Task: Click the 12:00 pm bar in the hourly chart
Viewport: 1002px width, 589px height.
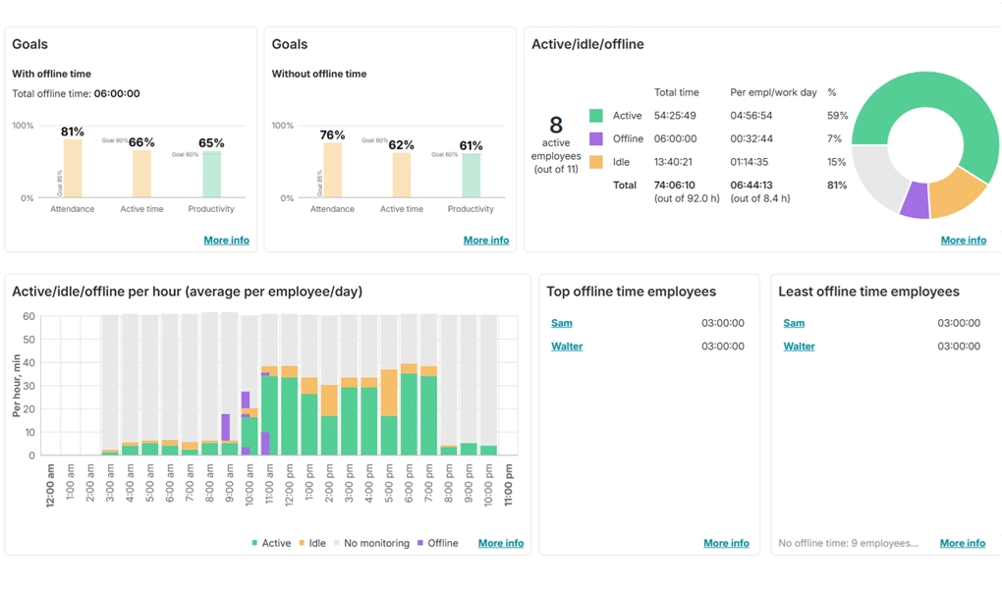Action: [x=290, y=410]
